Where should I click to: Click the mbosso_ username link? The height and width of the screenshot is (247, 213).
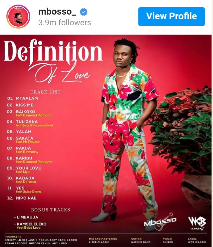tap(57, 12)
